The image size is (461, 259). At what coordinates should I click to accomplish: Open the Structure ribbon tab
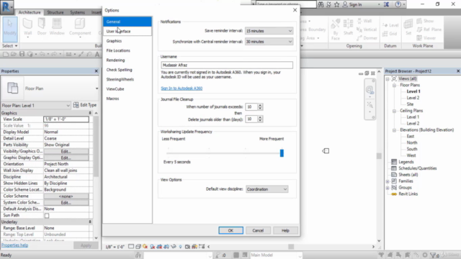click(x=55, y=12)
